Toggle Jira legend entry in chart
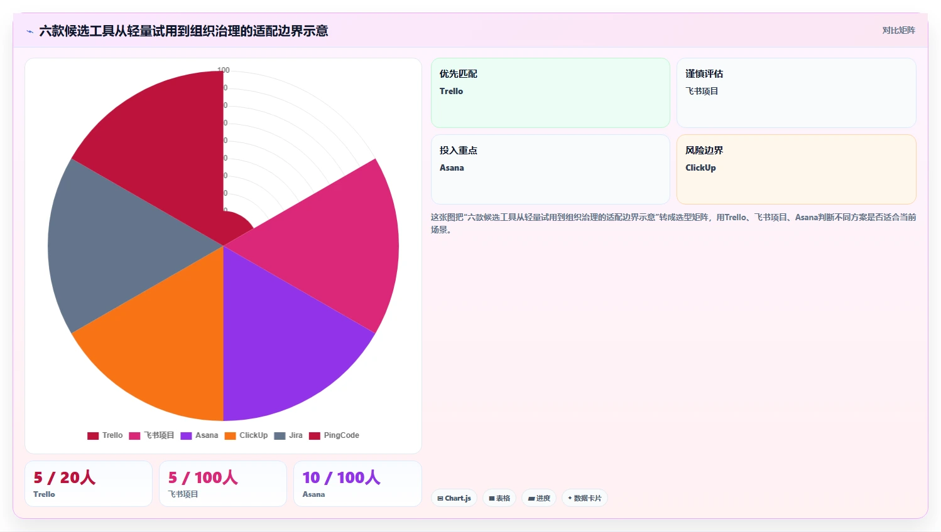Image resolution: width=941 pixels, height=532 pixels. coord(288,435)
